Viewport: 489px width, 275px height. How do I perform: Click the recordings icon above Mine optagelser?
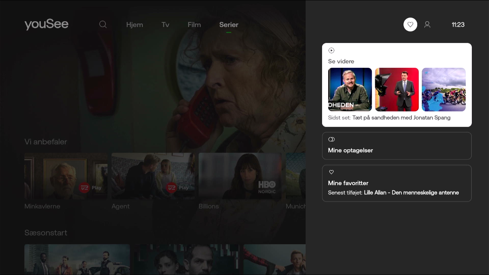pyautogui.click(x=332, y=139)
